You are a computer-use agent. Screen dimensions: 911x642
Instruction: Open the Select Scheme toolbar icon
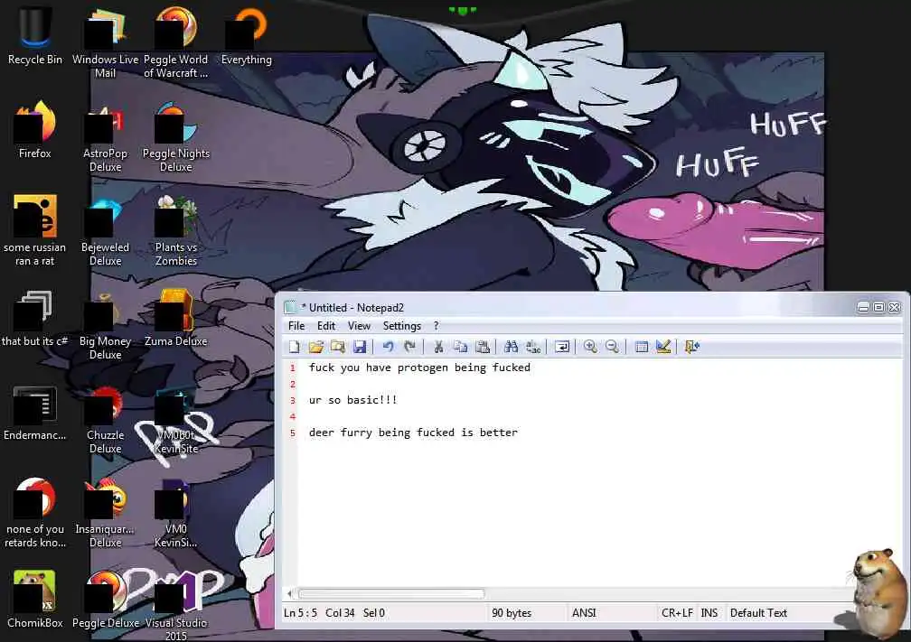coord(642,347)
